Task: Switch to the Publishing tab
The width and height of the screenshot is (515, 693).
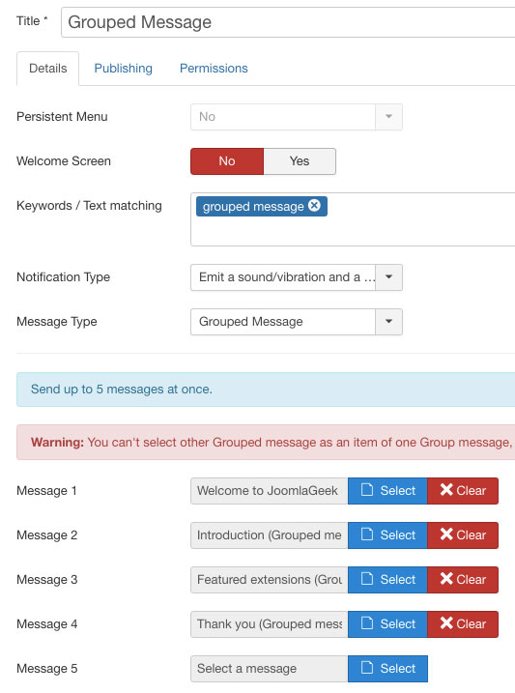Action: (124, 69)
